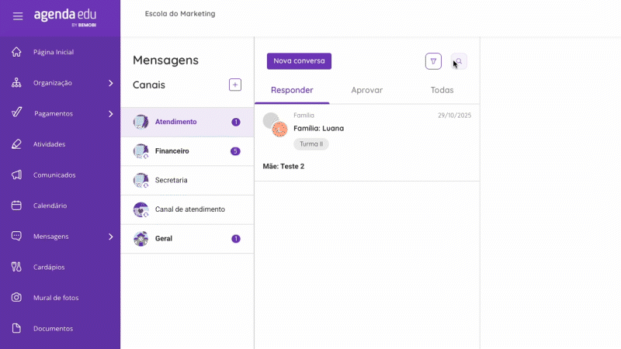The width and height of the screenshot is (621, 349).
Task: Select the Canal de atendimento channel
Action: [187, 209]
